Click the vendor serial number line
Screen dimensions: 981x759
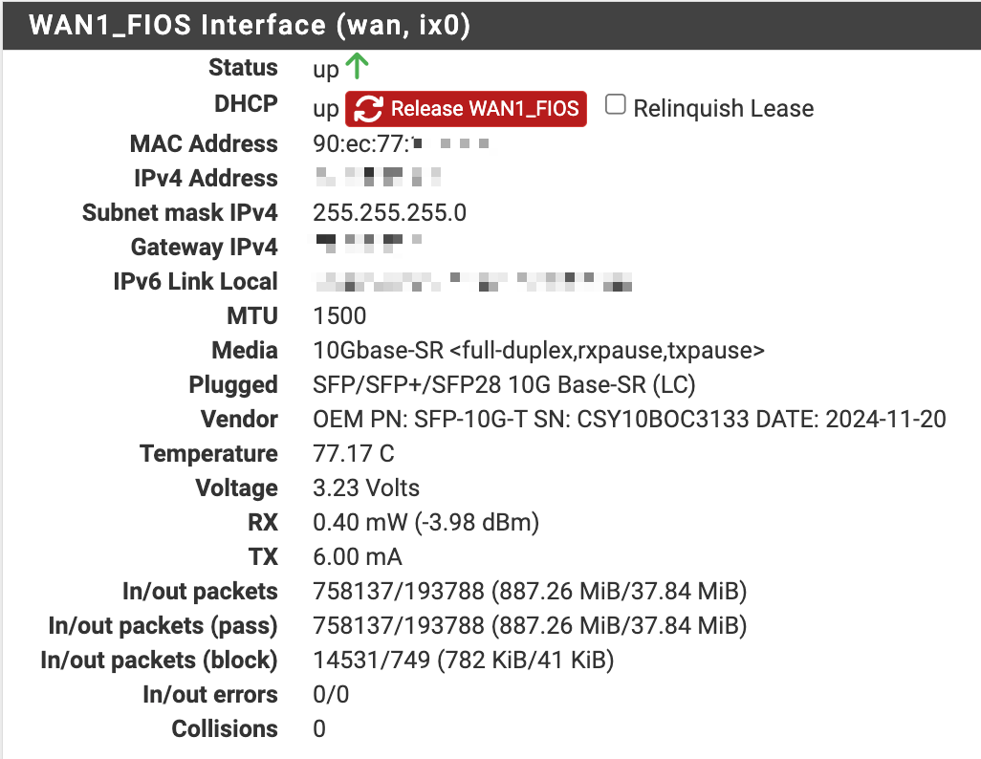coord(629,420)
